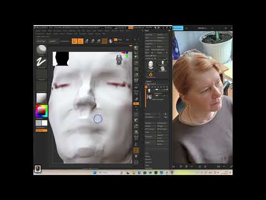Click the orange first subtool visibility-set number button
The image size is (266, 200).
[146, 87]
